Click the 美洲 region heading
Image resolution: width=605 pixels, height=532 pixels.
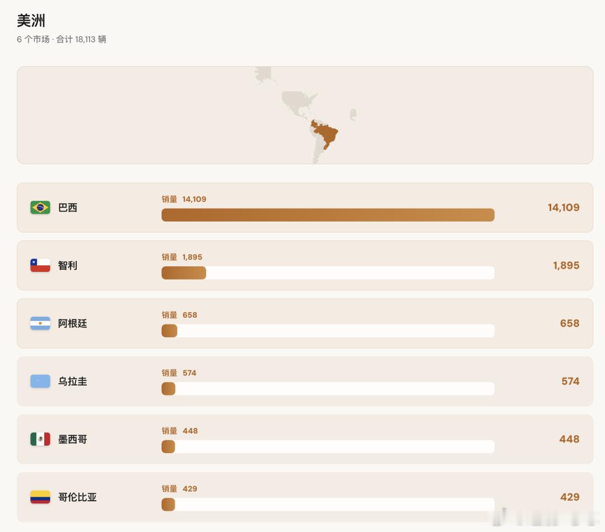(31, 20)
